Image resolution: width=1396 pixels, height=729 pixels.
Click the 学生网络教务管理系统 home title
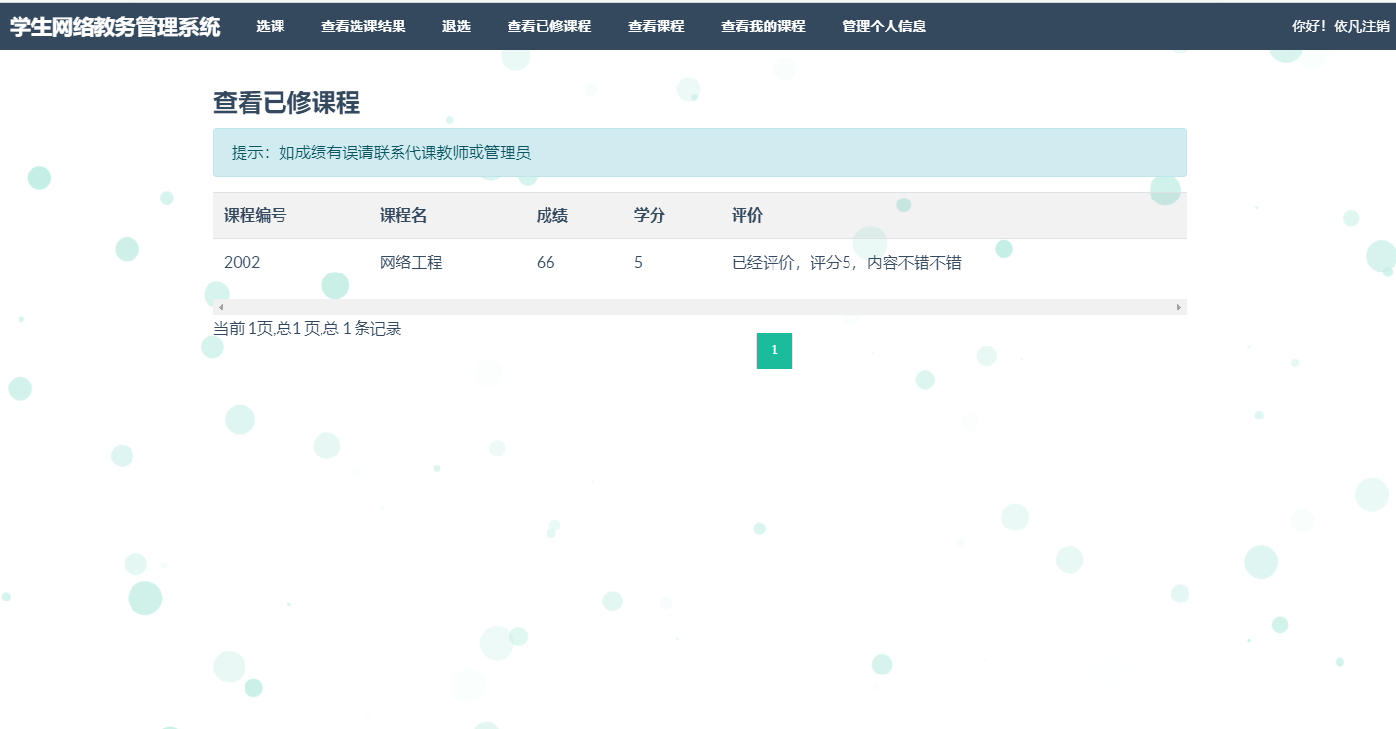[114, 26]
